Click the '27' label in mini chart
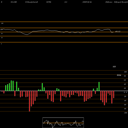The height and width of the screenshot is (128, 128). point(82,124)
